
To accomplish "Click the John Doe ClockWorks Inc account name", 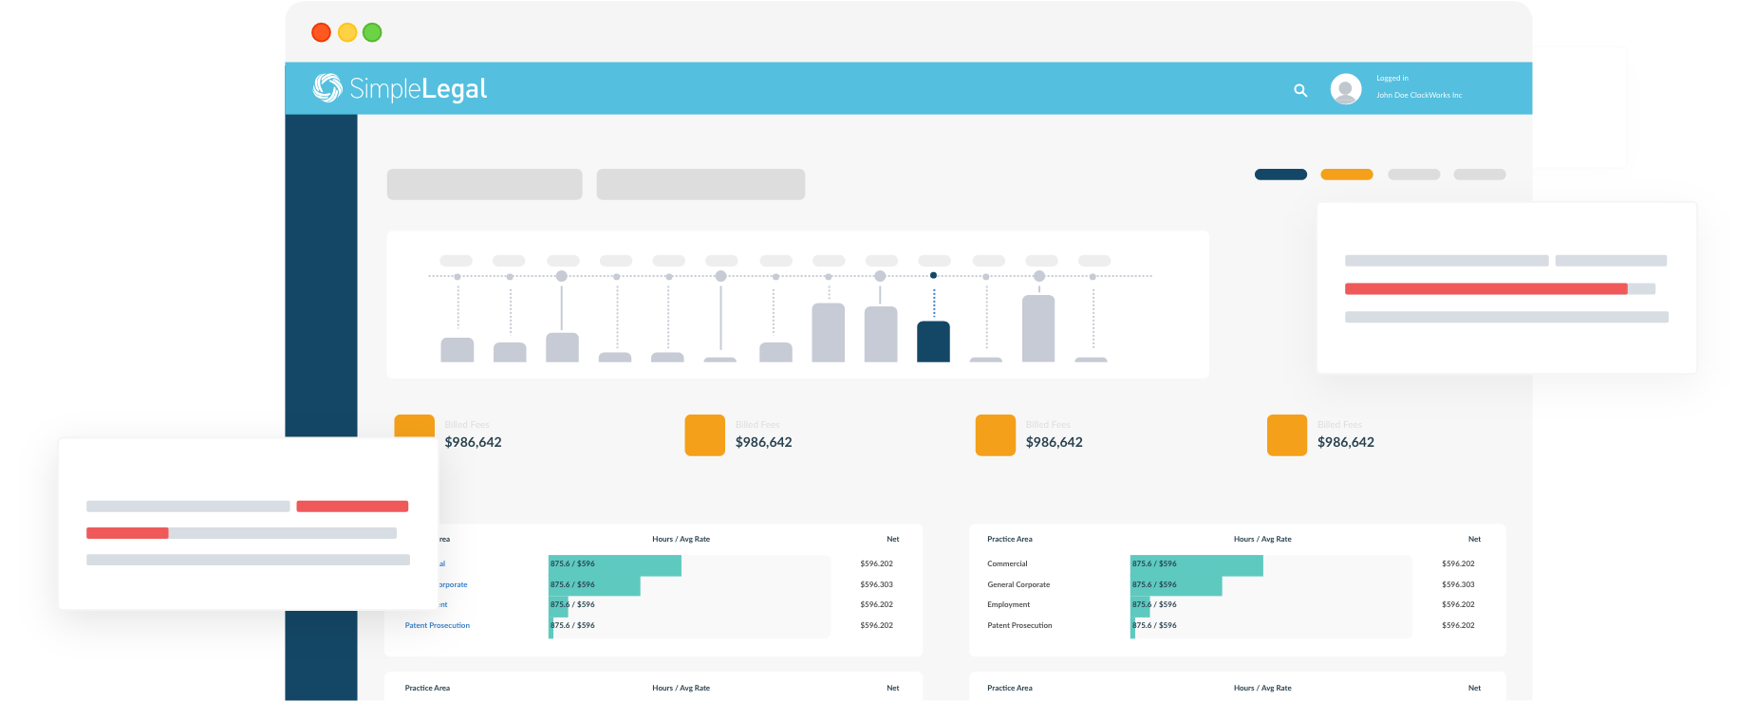I will pos(1418,95).
